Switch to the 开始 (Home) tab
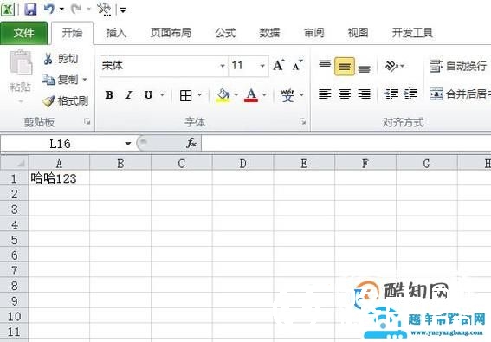Viewport: 491px width, 342px height. point(72,33)
